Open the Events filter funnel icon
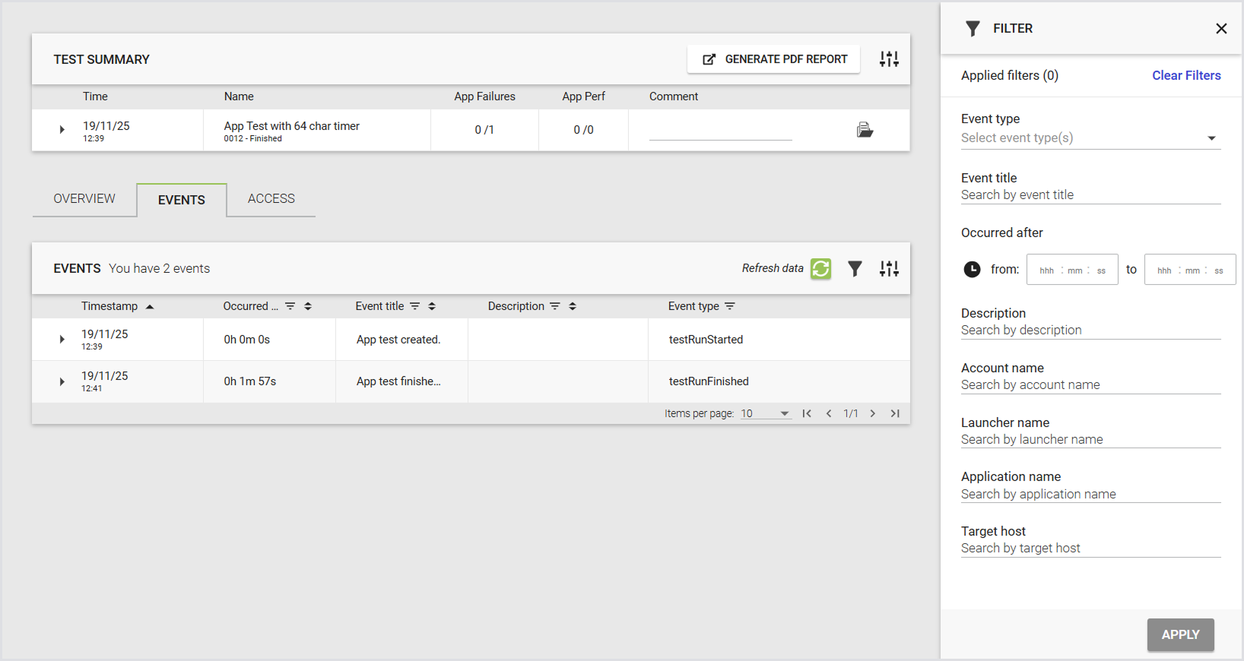The image size is (1244, 661). (x=855, y=269)
